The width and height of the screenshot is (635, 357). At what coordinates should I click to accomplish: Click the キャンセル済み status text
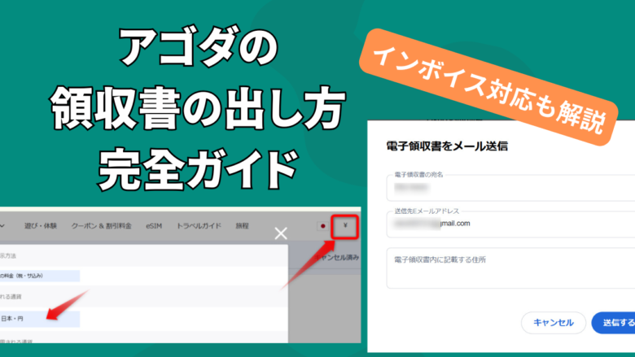coord(337,257)
